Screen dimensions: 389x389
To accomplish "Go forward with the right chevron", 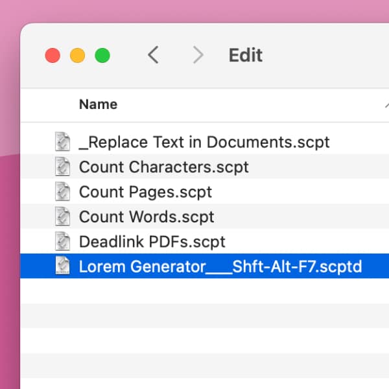I will click(198, 55).
